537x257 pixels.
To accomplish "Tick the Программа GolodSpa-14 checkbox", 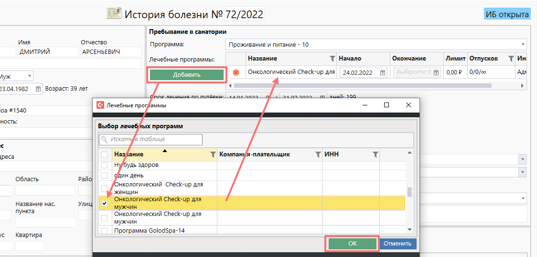I will (105, 230).
